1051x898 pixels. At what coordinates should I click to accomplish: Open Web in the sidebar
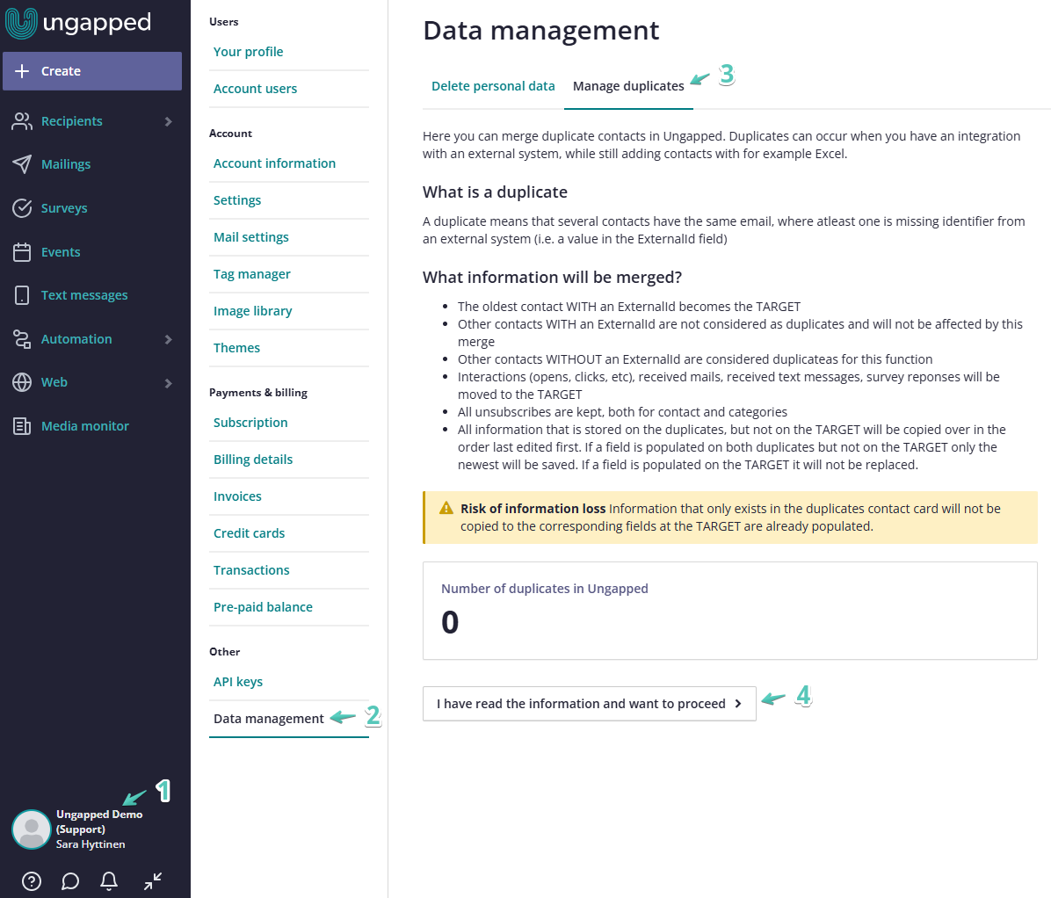(x=54, y=382)
